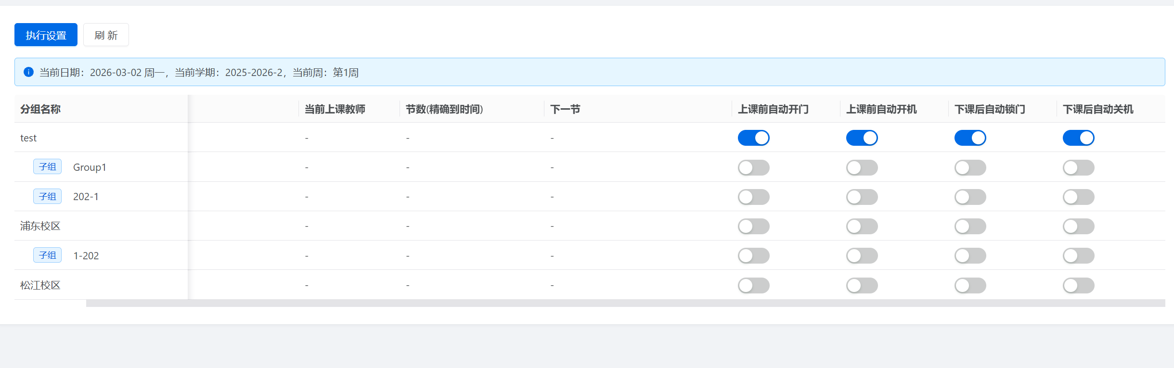This screenshot has height=368, width=1174.
Task: Click the 子组 tag beside 202-1
Action: (x=47, y=196)
